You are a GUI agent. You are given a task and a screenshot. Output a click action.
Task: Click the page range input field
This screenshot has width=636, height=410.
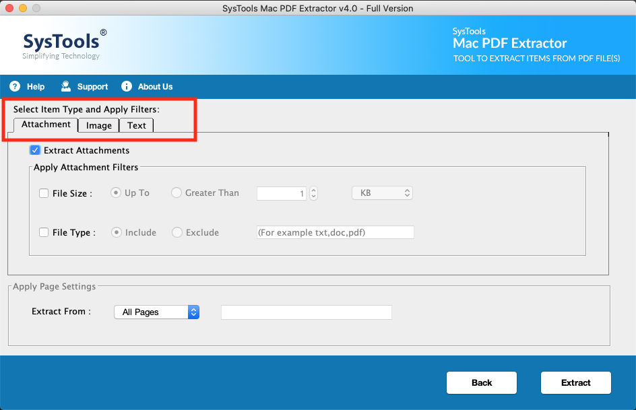307,312
